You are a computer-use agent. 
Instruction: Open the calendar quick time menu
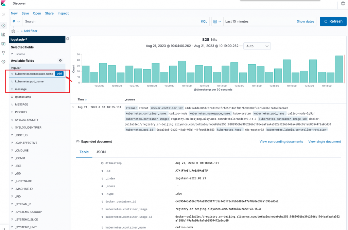217,21
